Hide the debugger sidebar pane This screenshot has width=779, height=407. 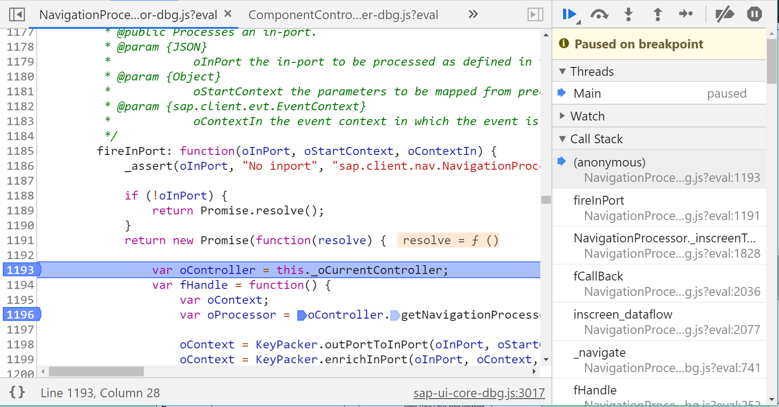point(535,15)
